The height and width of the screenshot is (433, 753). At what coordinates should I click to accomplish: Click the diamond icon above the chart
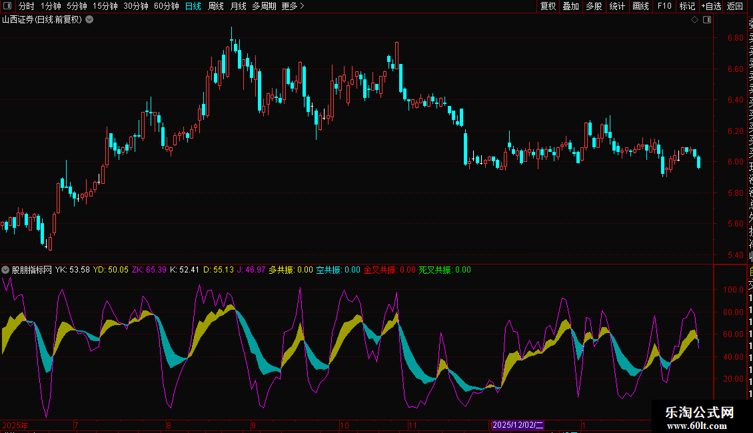click(694, 20)
